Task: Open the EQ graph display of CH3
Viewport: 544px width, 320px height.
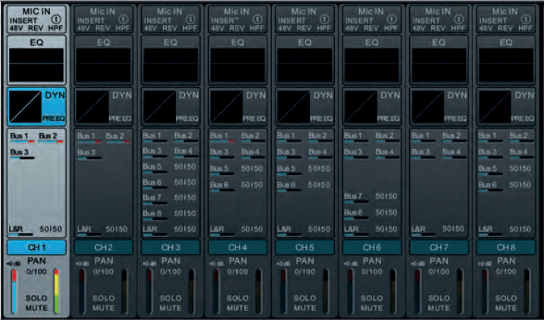Action: (170, 65)
